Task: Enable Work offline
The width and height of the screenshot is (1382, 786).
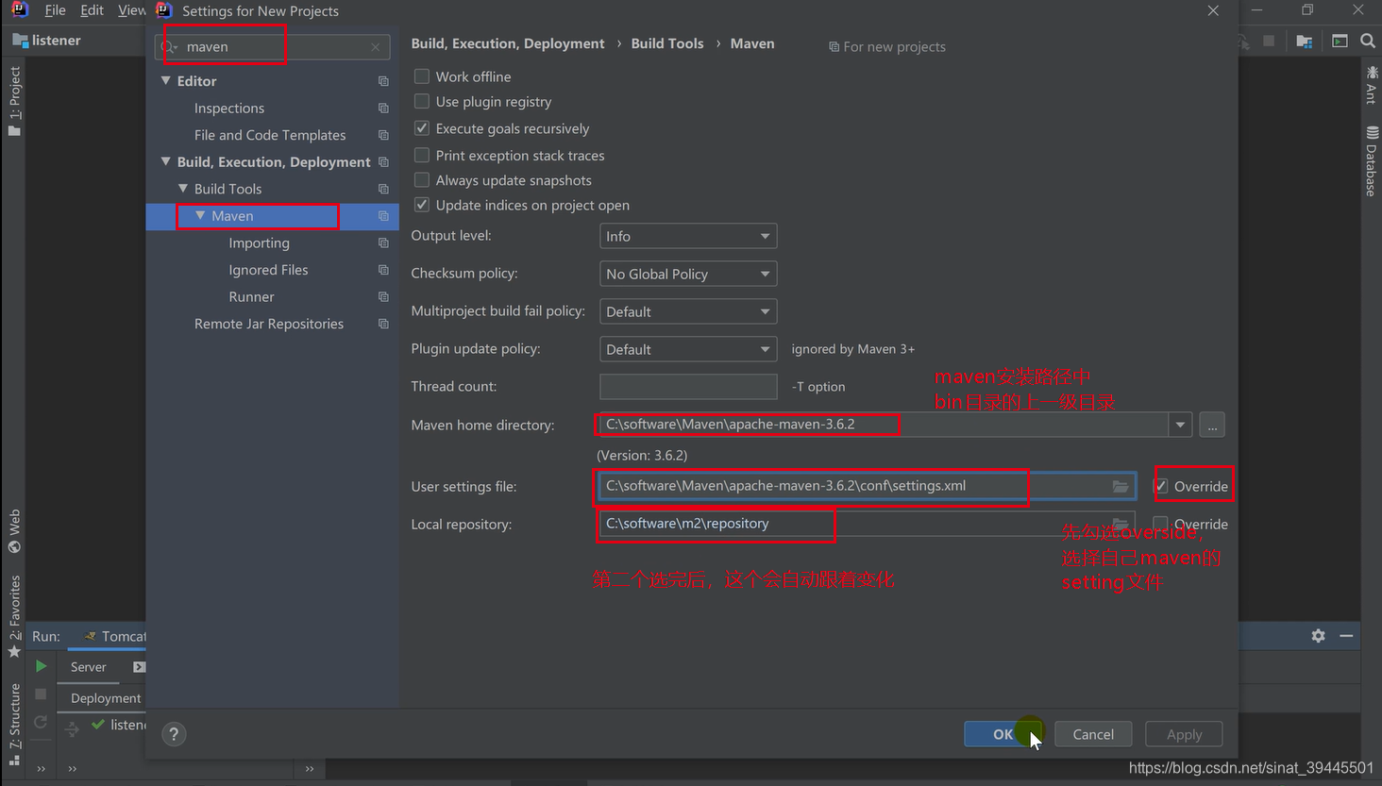Action: [422, 76]
